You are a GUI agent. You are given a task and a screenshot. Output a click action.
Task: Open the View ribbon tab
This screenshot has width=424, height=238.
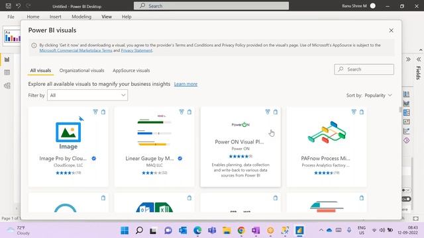tap(107, 17)
